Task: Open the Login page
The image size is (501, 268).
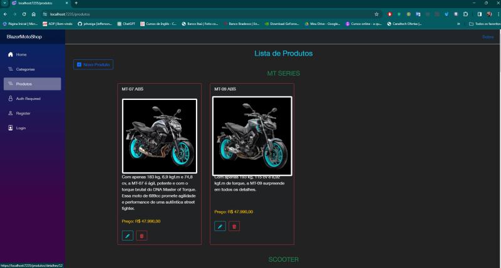Action: pos(32,128)
